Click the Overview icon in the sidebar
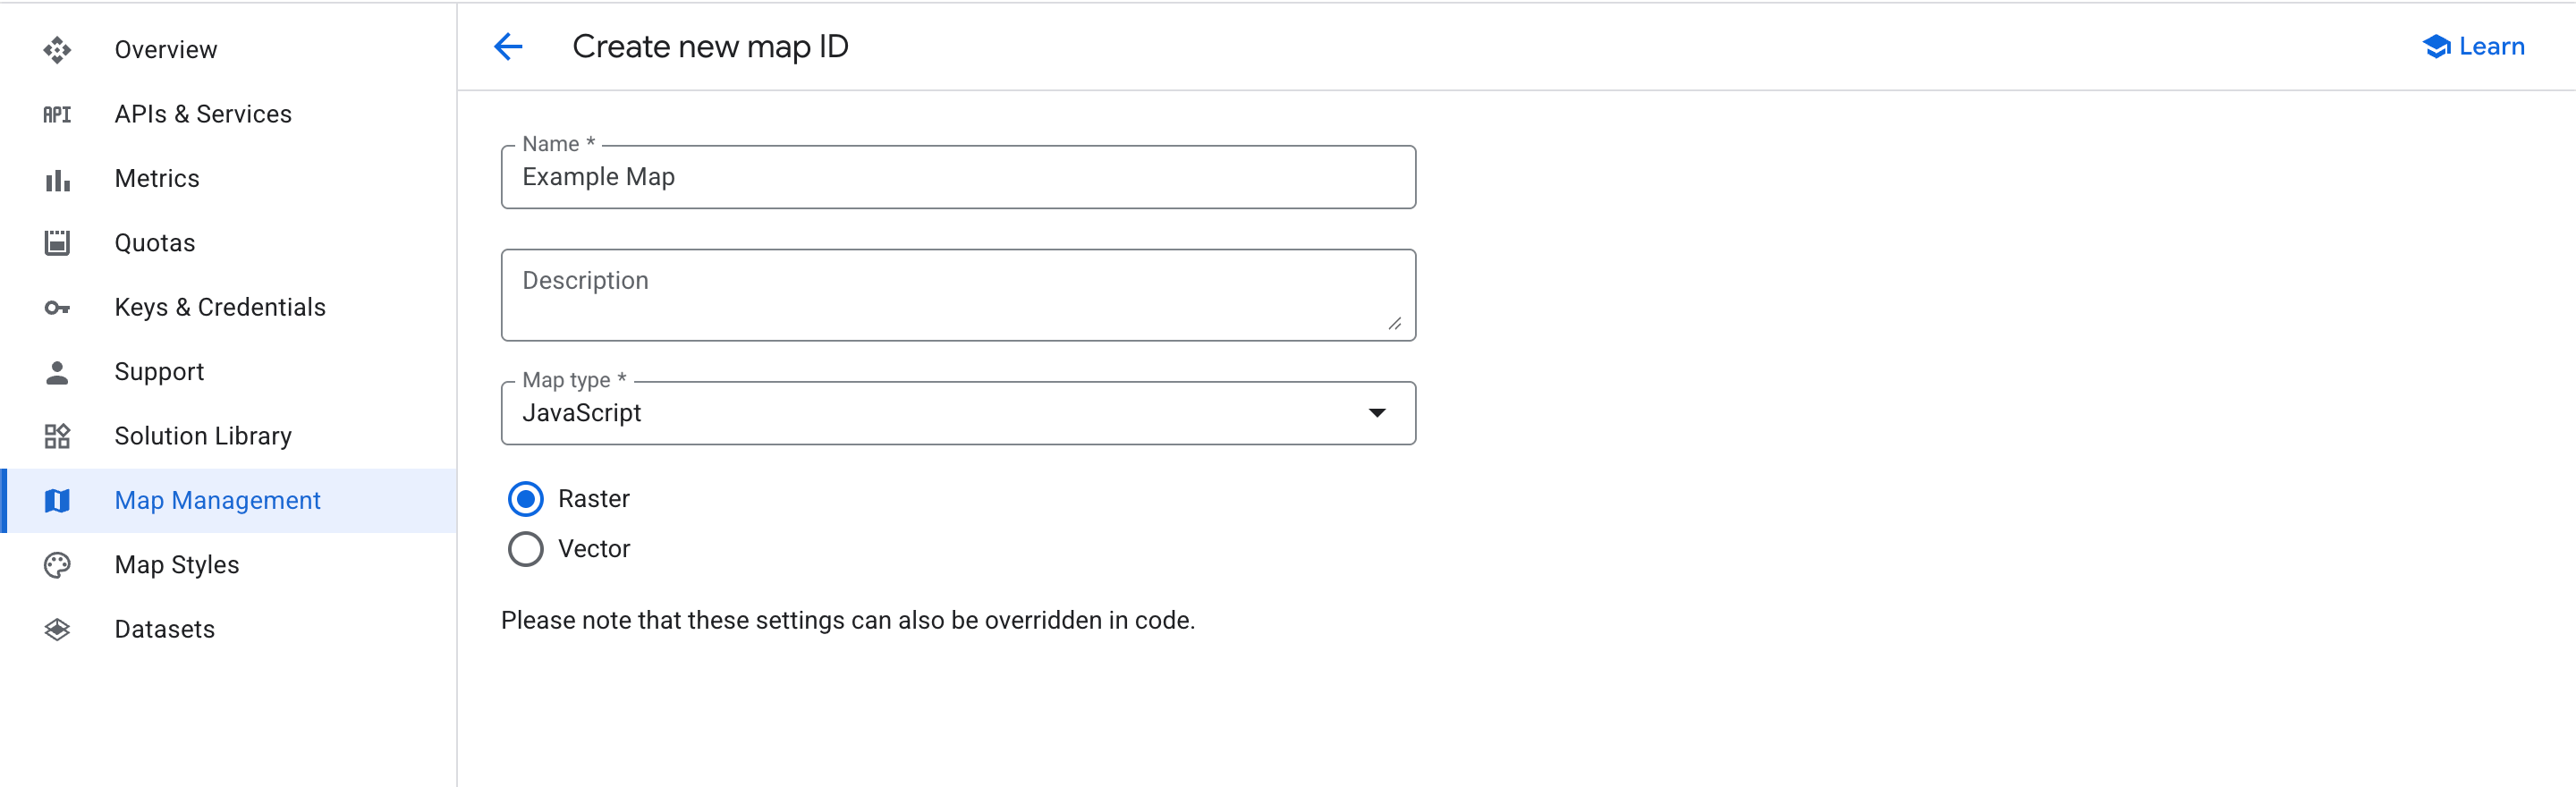The height and width of the screenshot is (787, 2576). coord(57,49)
